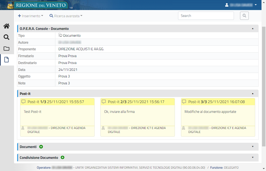Click the Proponente label

tap(27, 49)
